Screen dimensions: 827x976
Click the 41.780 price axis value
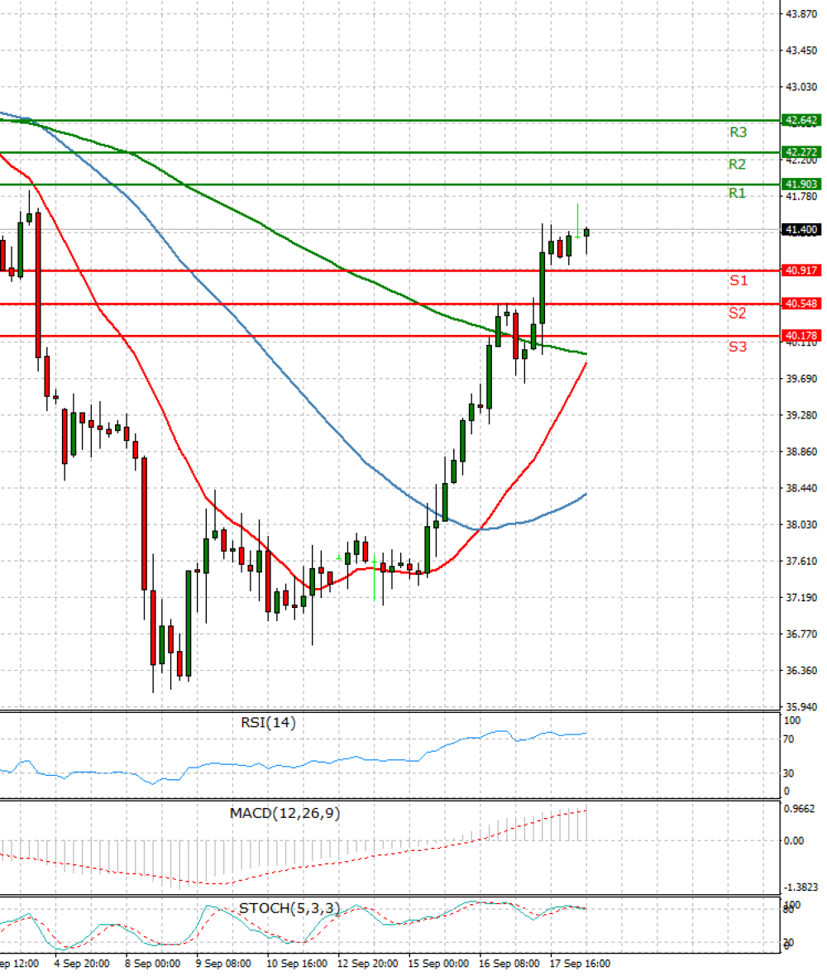(801, 197)
